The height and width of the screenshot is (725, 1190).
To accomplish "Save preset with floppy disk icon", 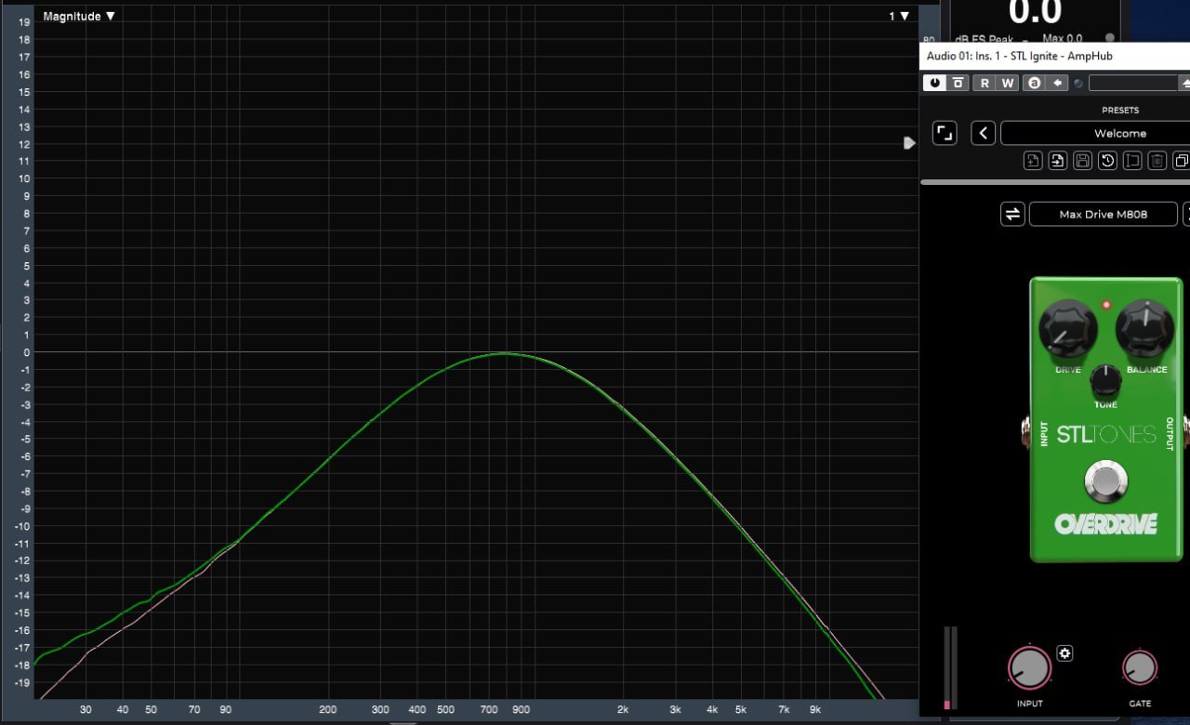I will [x=1082, y=161].
